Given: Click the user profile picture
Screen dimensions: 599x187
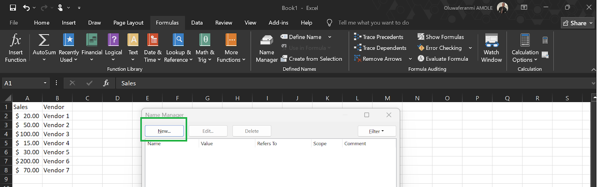Looking at the screenshot, I should coord(502,7).
